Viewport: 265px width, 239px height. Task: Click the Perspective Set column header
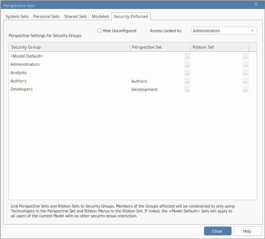pyautogui.click(x=160, y=47)
